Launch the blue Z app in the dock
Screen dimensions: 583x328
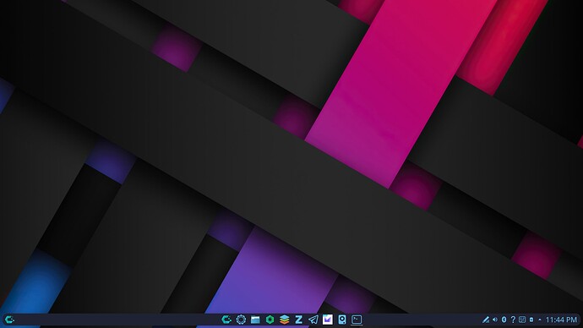pos(298,320)
